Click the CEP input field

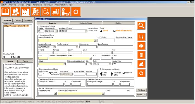(x=43, y=58)
